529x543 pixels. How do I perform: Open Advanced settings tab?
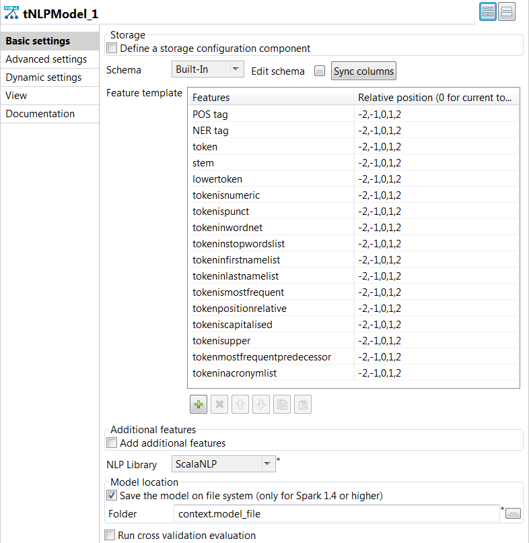point(50,59)
